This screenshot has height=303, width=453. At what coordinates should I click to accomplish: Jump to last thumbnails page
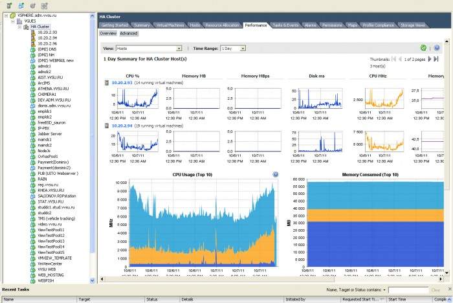(x=435, y=59)
